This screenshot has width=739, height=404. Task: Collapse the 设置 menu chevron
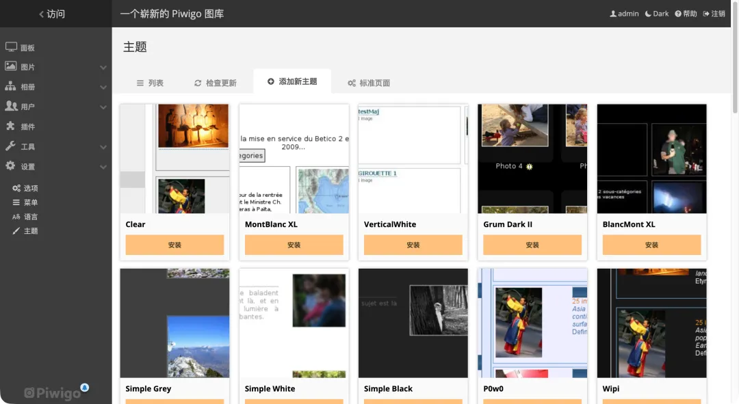(x=103, y=167)
